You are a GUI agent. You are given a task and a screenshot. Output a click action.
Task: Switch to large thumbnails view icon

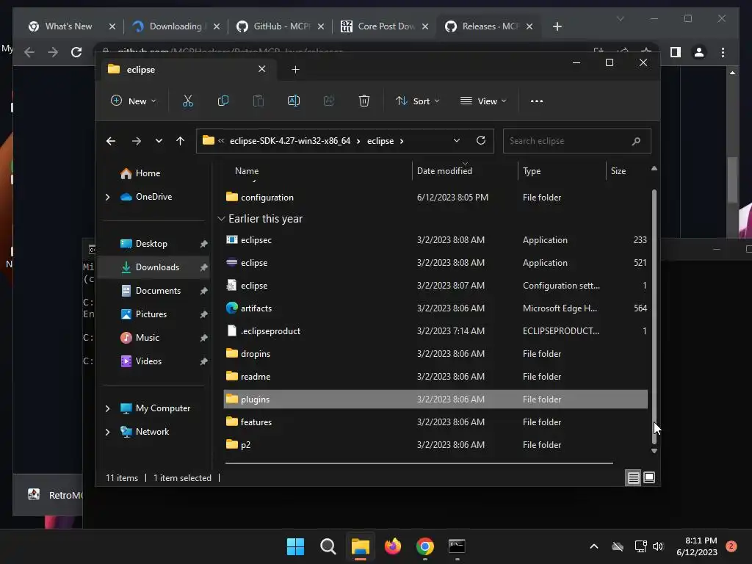click(x=649, y=477)
